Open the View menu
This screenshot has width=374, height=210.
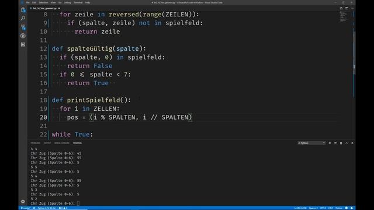click(x=53, y=2)
